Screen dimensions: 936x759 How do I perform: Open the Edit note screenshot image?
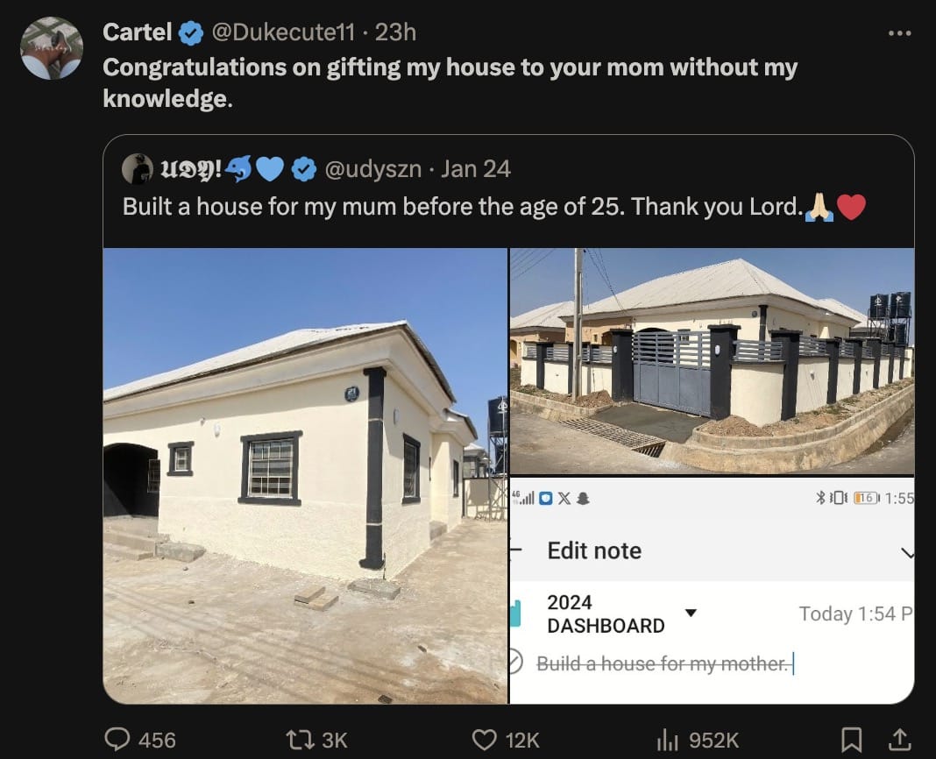[712, 590]
